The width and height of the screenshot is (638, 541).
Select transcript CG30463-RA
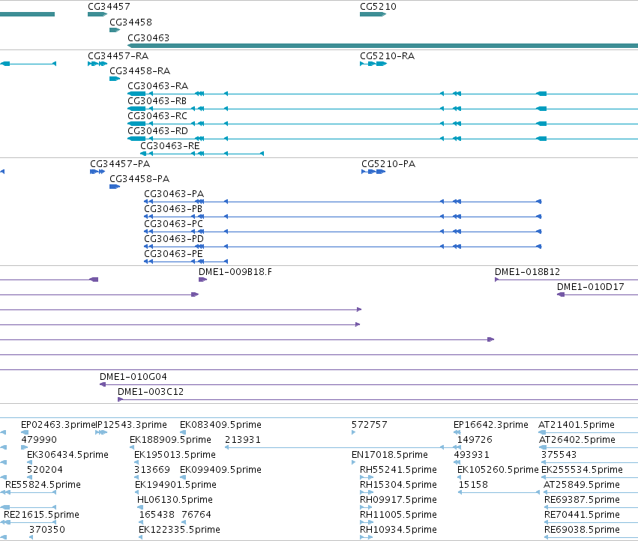pos(158,86)
